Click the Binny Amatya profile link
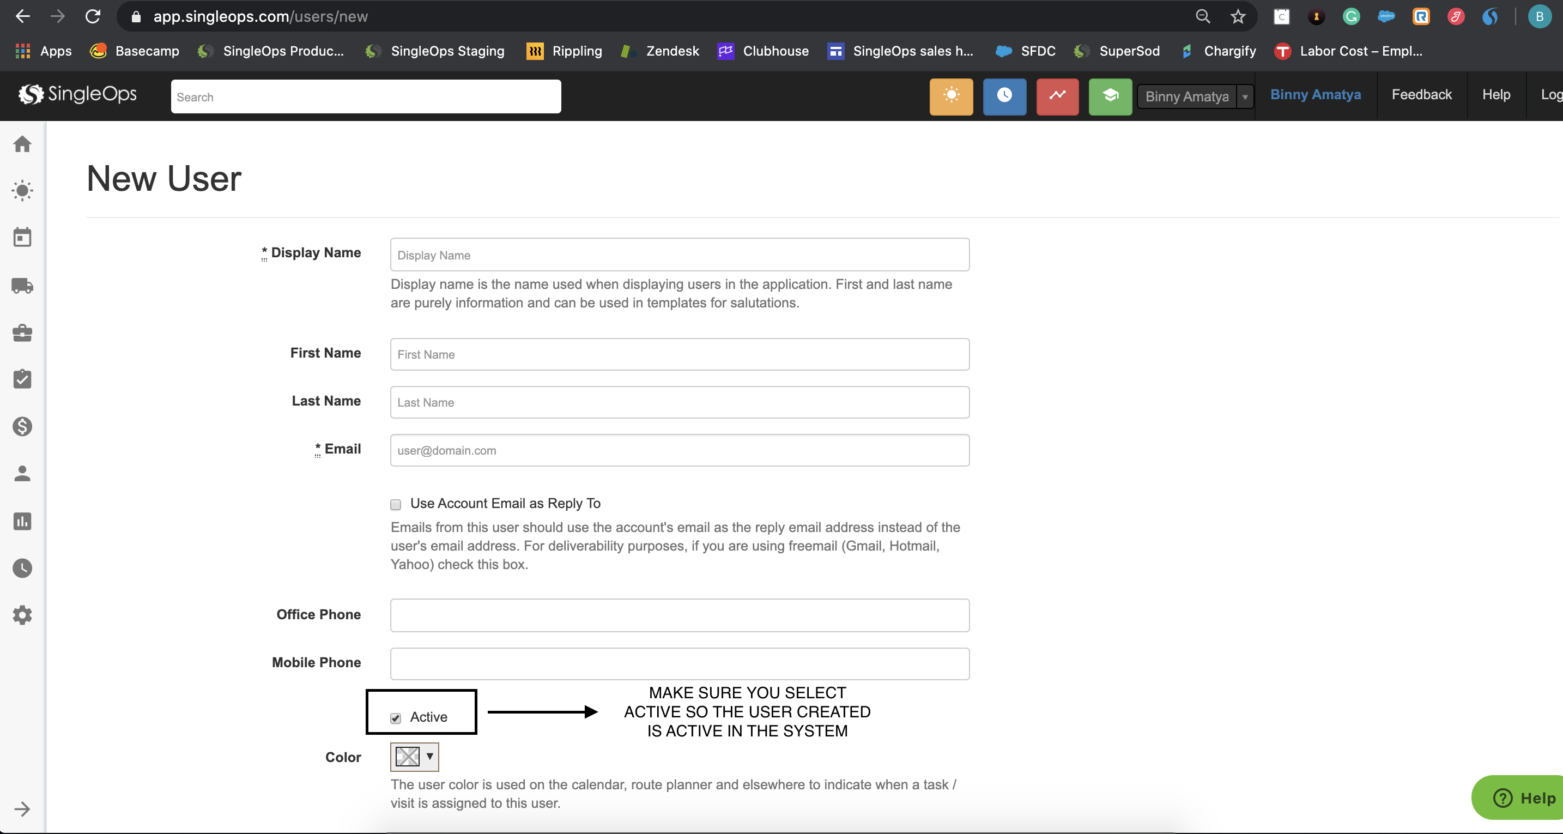This screenshot has width=1563, height=834. (1316, 95)
